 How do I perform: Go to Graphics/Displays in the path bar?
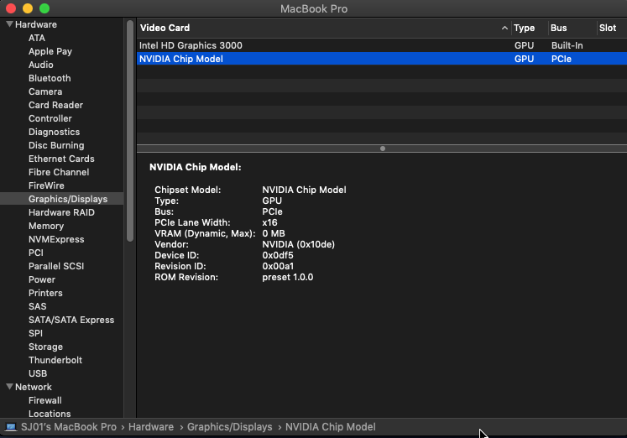[x=229, y=427]
